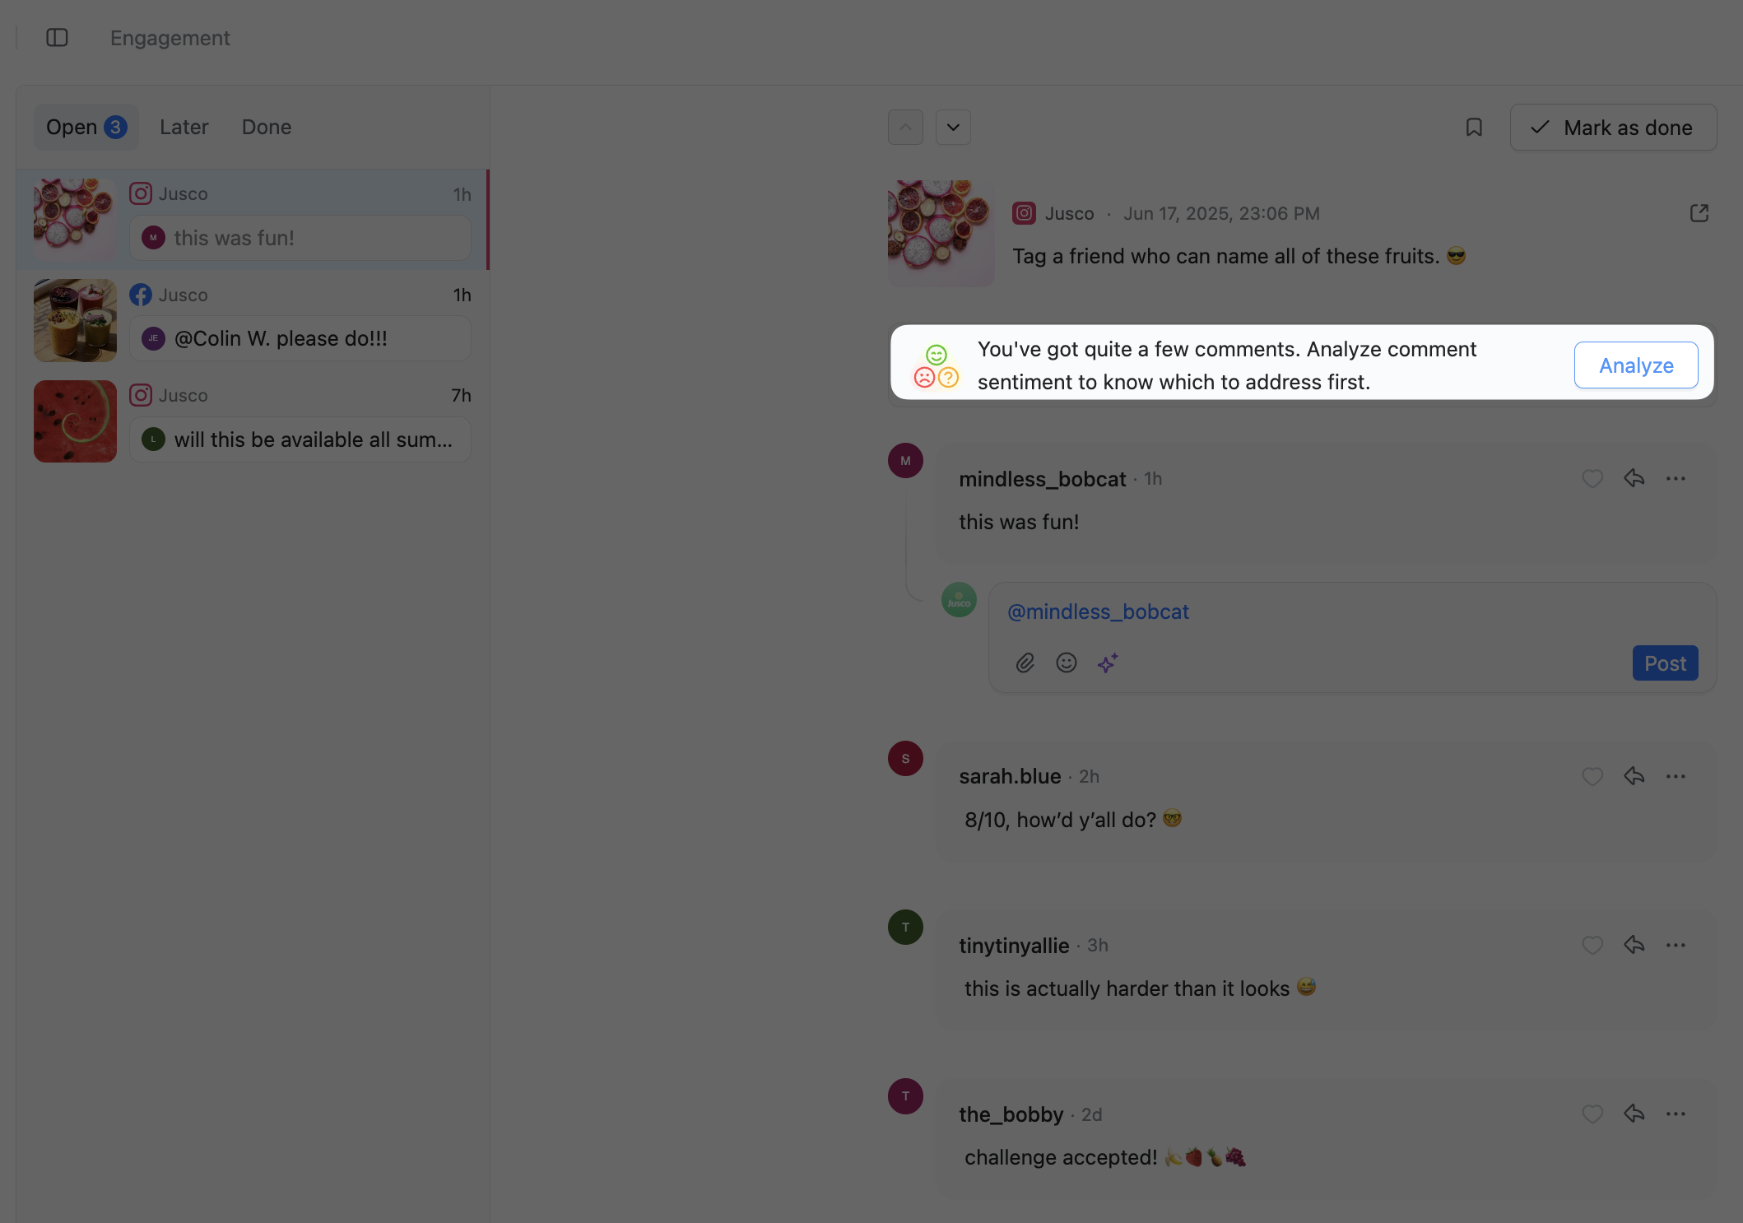
Task: Click Mark as done
Action: [1613, 128]
